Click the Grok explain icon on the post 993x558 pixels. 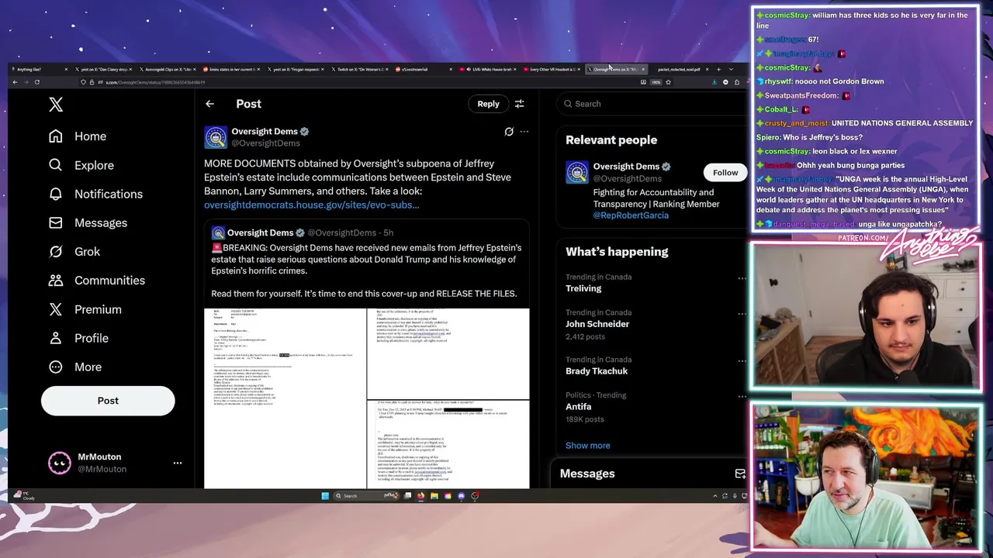[x=509, y=132]
